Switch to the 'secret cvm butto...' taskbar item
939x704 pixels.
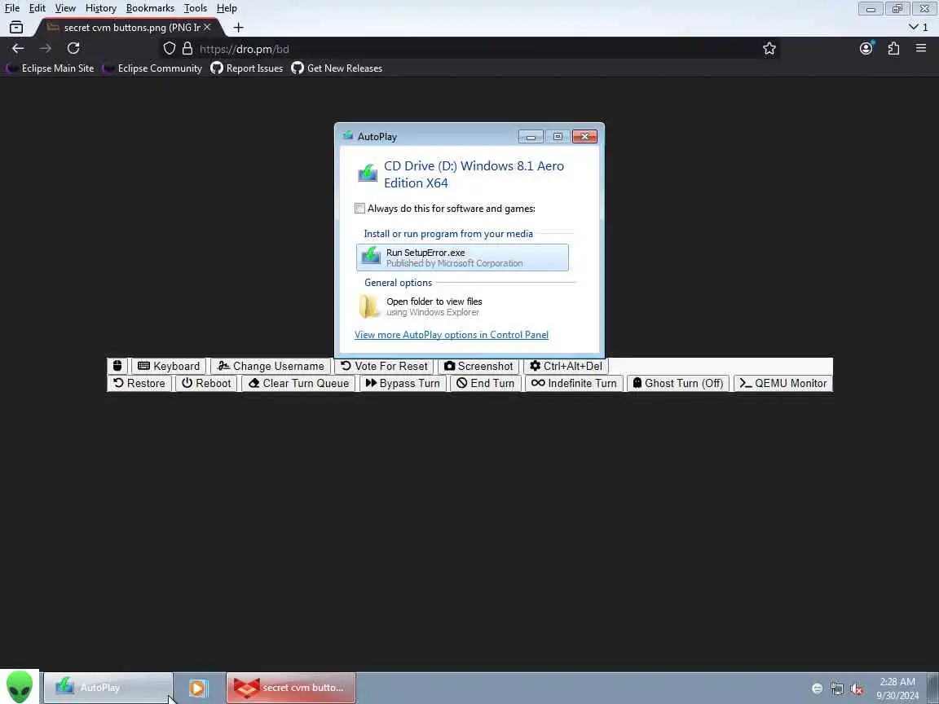click(x=291, y=688)
